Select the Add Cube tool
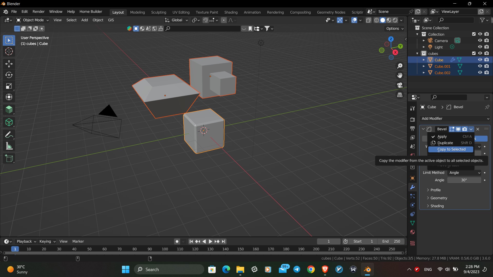The width and height of the screenshot is (493, 277). (x=9, y=159)
